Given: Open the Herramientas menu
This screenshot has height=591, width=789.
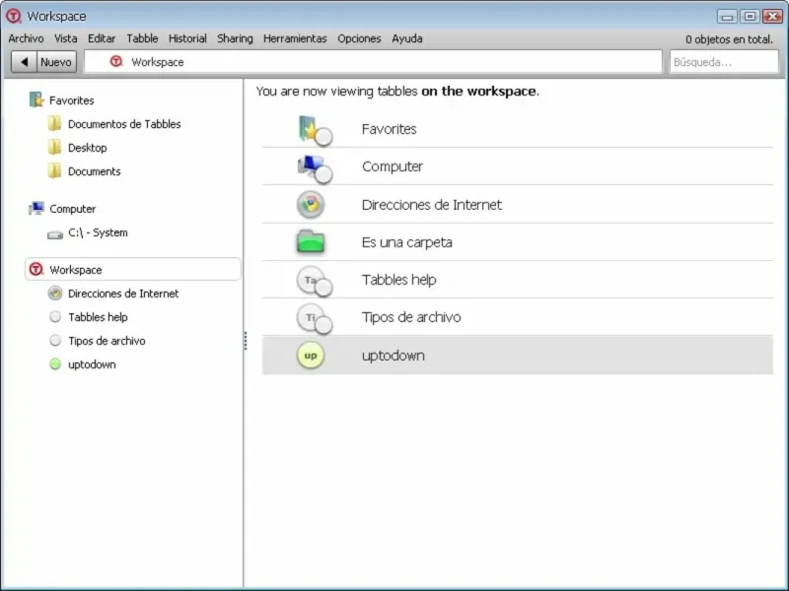Looking at the screenshot, I should (295, 38).
